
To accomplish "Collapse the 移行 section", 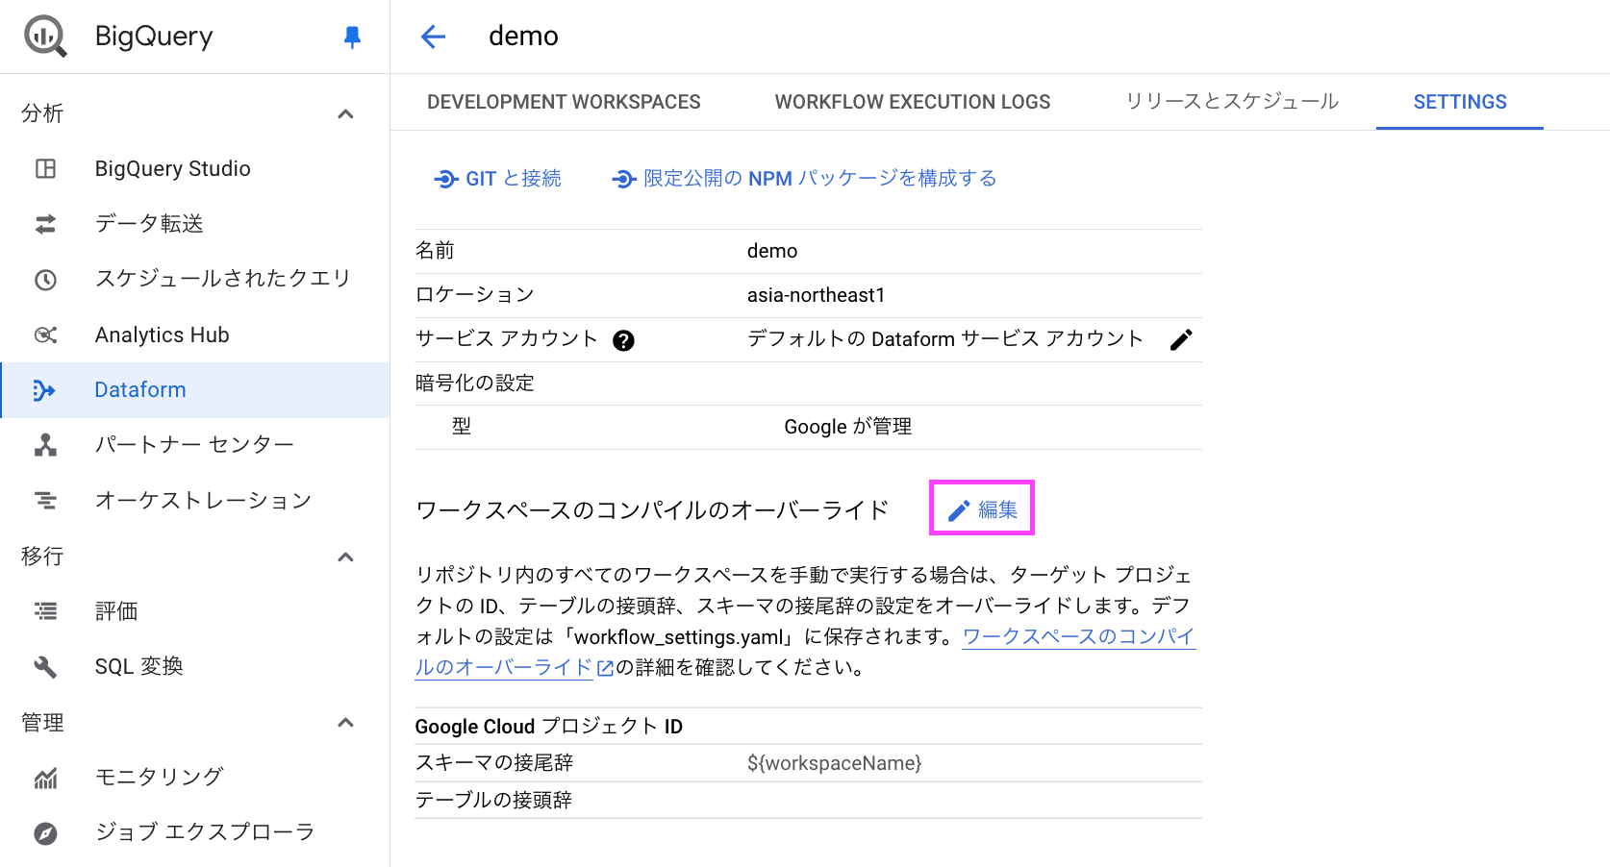I will (x=345, y=557).
